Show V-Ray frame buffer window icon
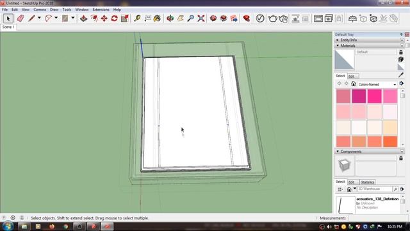This screenshot has height=231, width=410. [318, 19]
